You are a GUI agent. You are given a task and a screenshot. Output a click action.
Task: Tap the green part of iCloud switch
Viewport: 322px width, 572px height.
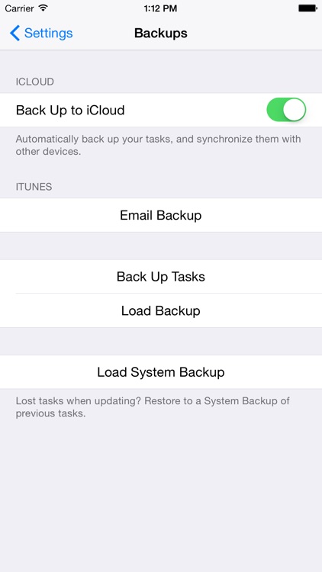click(275, 110)
